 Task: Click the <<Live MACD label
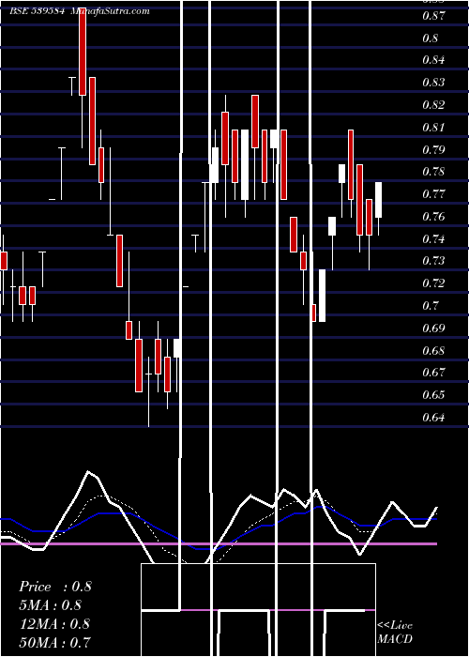pos(395,632)
